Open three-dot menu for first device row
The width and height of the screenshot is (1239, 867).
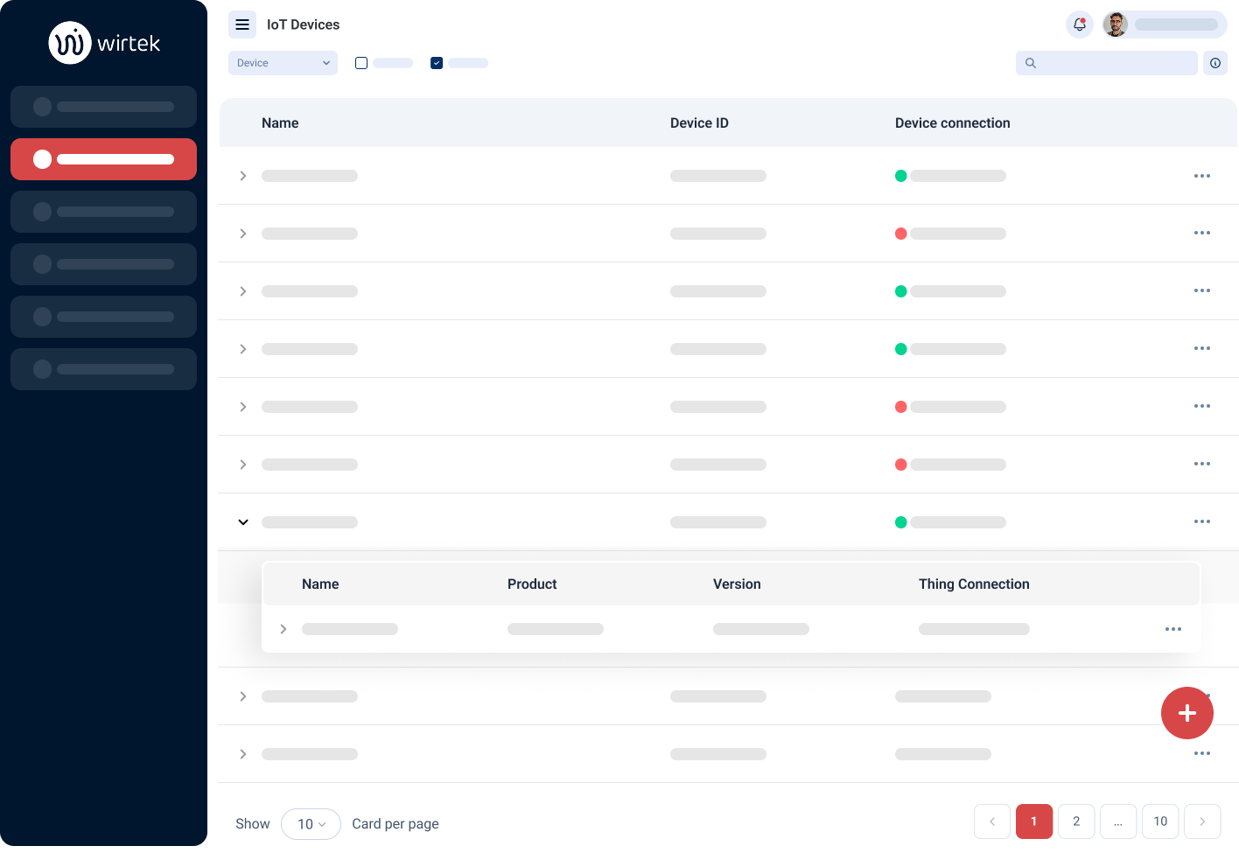(1201, 176)
